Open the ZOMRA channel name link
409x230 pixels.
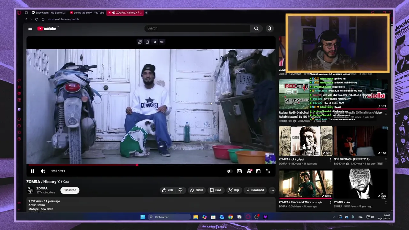(42, 188)
